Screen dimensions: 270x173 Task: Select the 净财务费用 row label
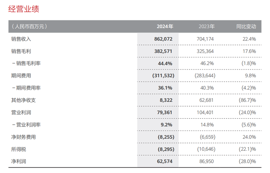pos(23,137)
